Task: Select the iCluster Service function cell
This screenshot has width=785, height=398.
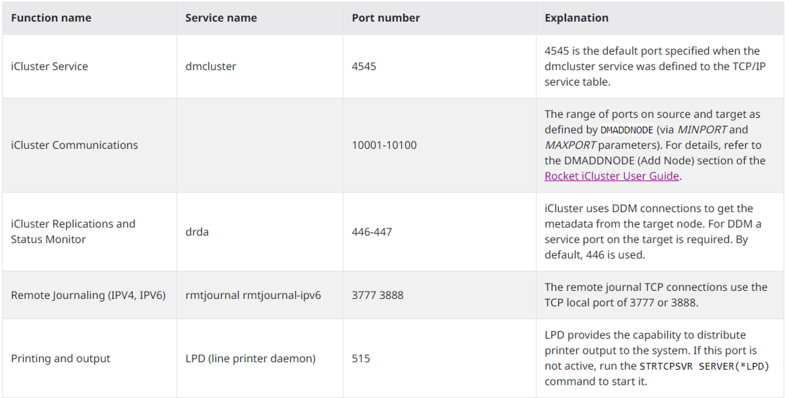Action: click(x=49, y=67)
